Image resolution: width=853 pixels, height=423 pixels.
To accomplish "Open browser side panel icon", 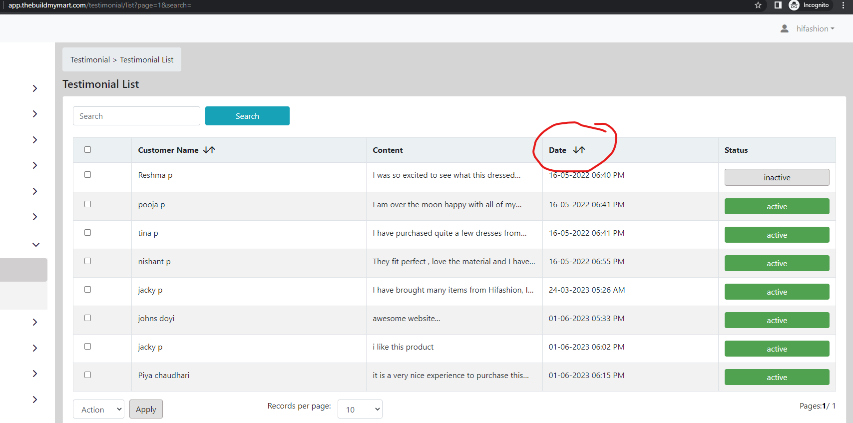I will point(778,5).
